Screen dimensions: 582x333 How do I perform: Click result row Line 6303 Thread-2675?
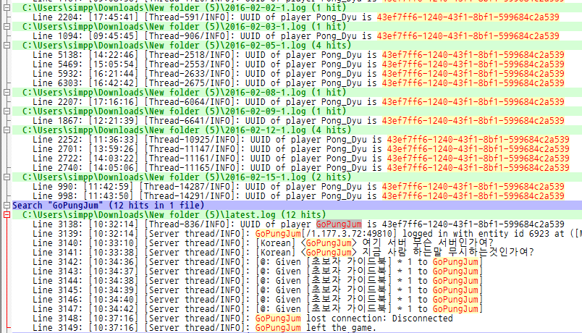coord(298,83)
